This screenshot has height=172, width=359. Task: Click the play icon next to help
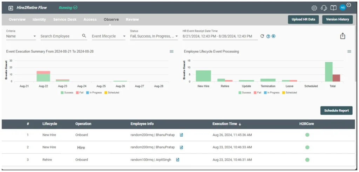click(273, 36)
